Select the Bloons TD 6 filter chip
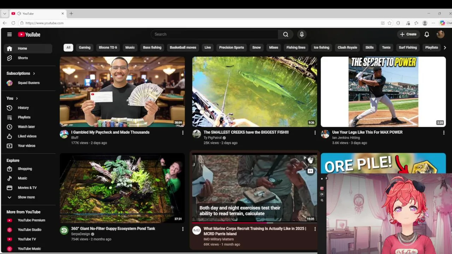 click(x=108, y=48)
